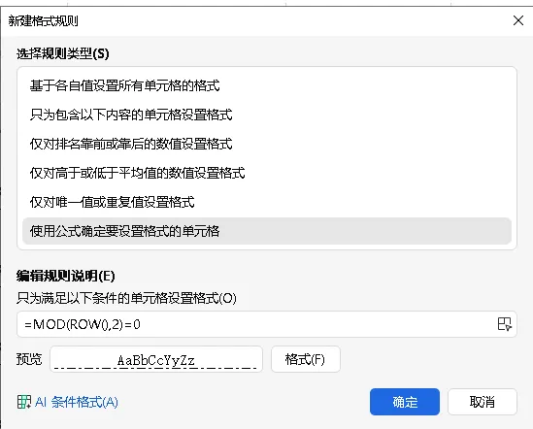Click the AaBbCcYyZz preview box

156,359
